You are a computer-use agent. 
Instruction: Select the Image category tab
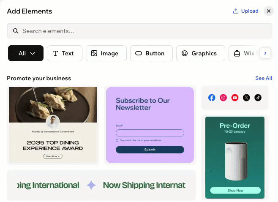tap(106, 53)
